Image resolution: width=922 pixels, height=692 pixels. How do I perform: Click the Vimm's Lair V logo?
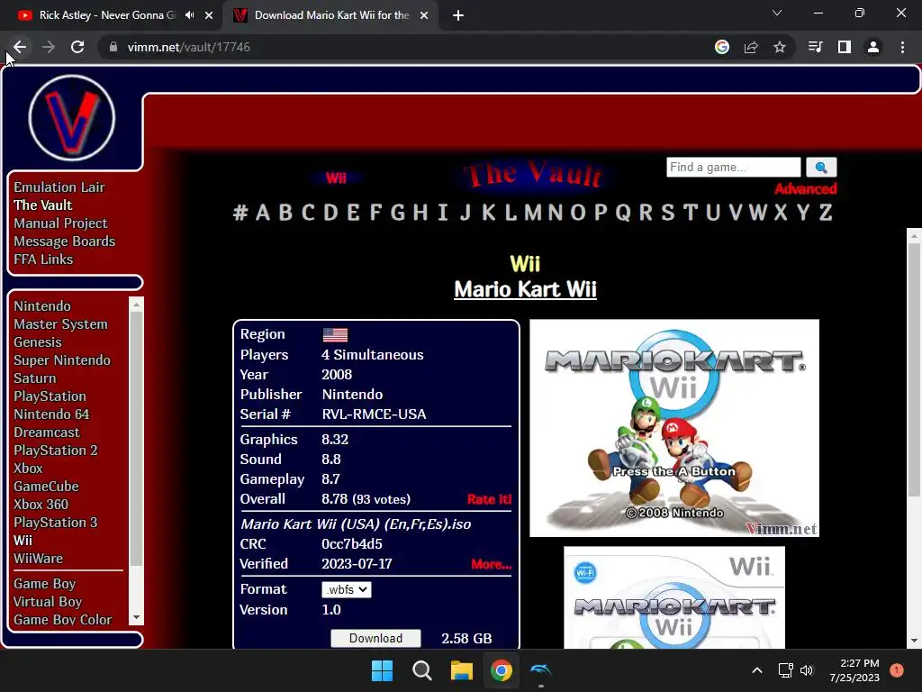[x=72, y=118]
